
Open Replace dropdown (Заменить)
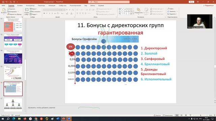(172, 11)
